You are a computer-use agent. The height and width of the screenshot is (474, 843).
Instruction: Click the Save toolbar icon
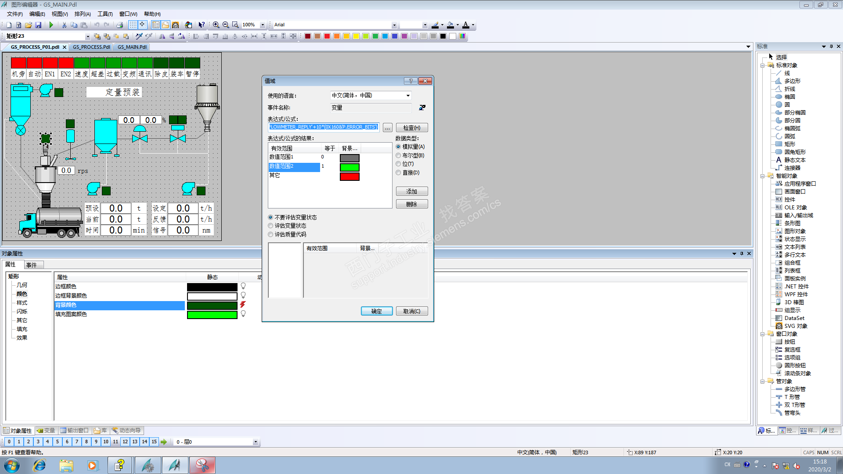[38, 25]
